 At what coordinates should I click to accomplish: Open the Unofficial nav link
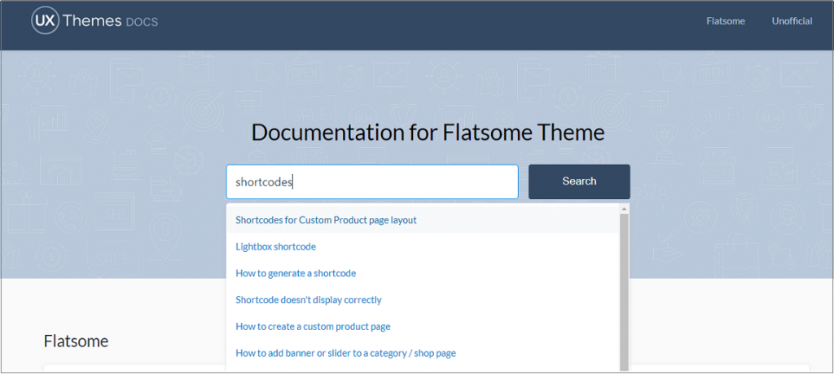click(x=792, y=21)
